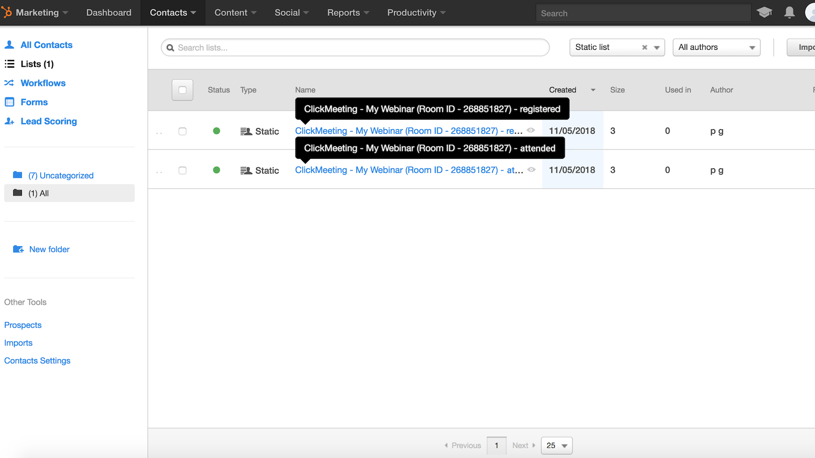Click the static list icon in registered row
This screenshot has height=458, width=815.
pos(247,131)
